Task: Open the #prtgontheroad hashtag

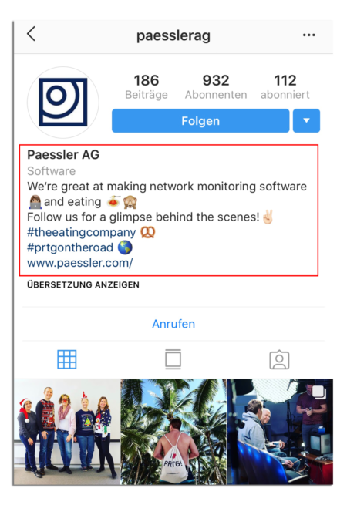Action: point(70,247)
